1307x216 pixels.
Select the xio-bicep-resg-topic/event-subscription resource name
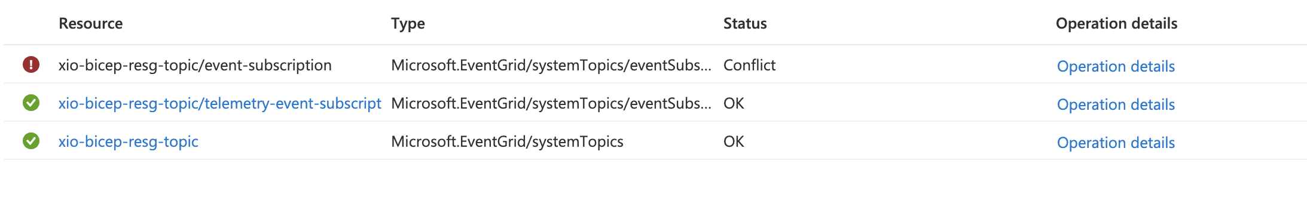click(x=195, y=65)
